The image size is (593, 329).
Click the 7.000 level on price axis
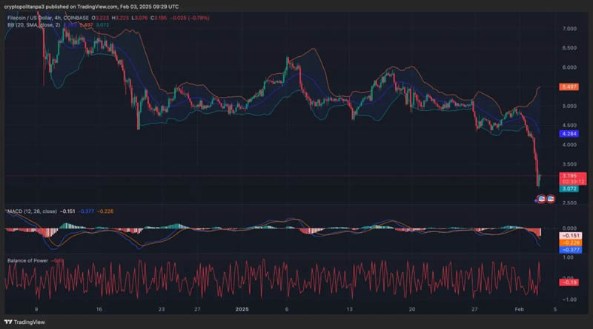[568, 29]
